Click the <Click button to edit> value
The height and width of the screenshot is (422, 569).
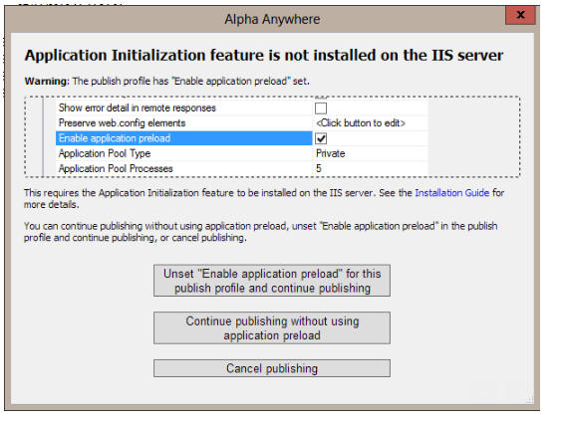[361, 122]
